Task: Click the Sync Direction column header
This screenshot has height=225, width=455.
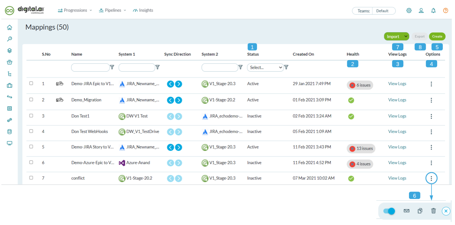Action: [177, 54]
